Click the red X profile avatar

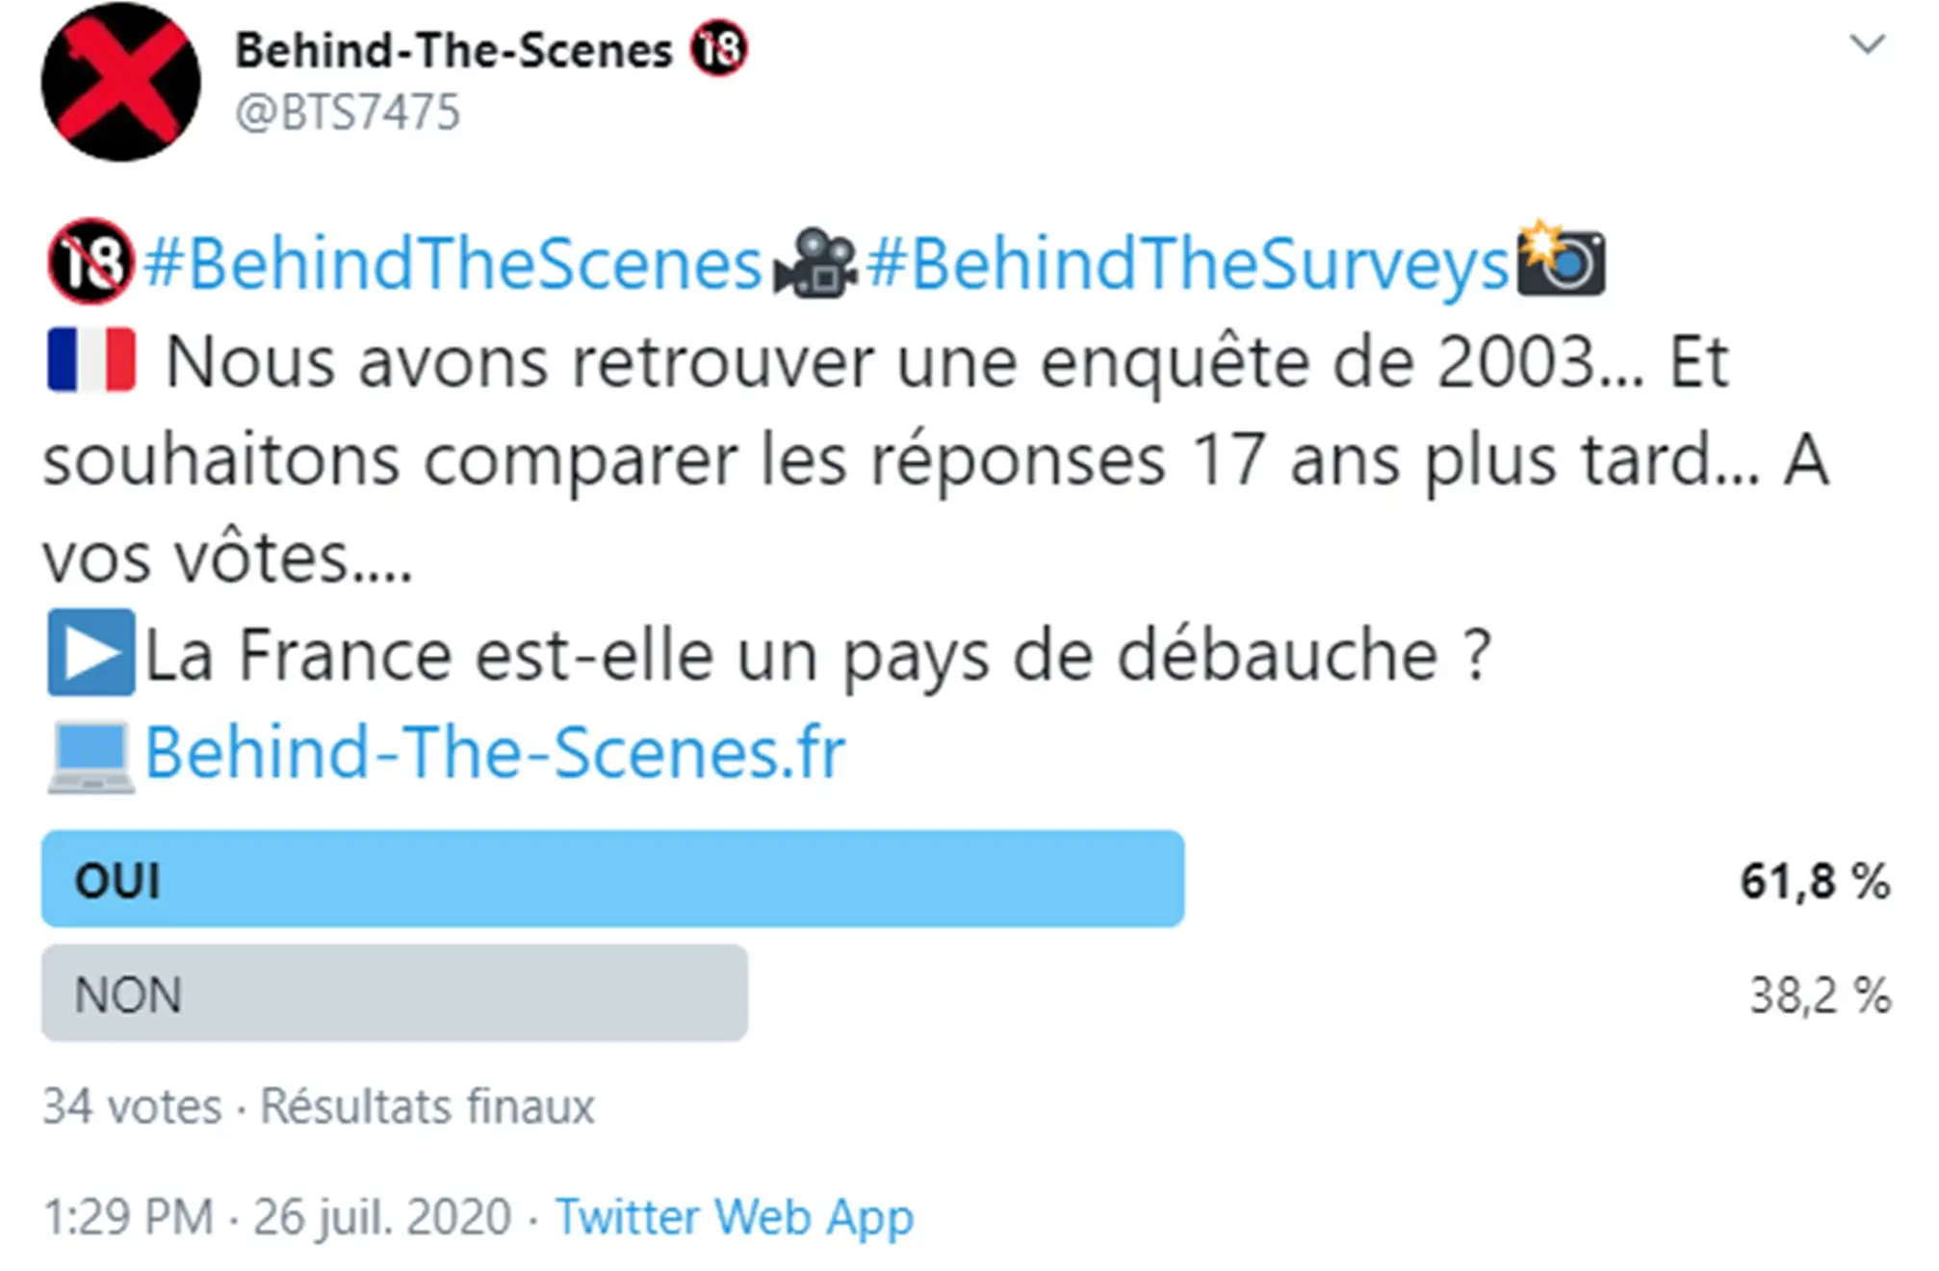(x=120, y=82)
